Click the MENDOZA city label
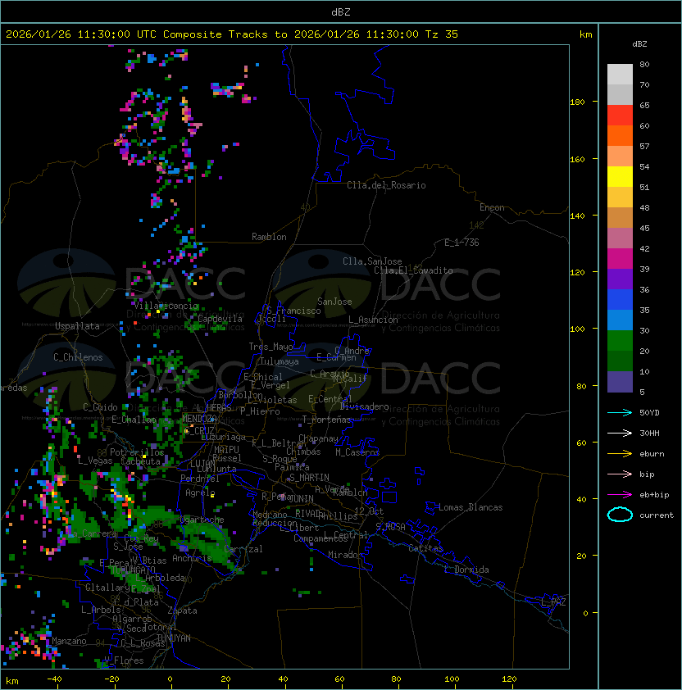 click(199, 419)
